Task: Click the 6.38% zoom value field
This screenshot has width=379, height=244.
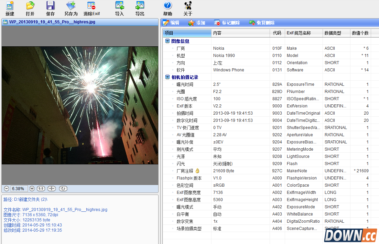Action: point(19,188)
